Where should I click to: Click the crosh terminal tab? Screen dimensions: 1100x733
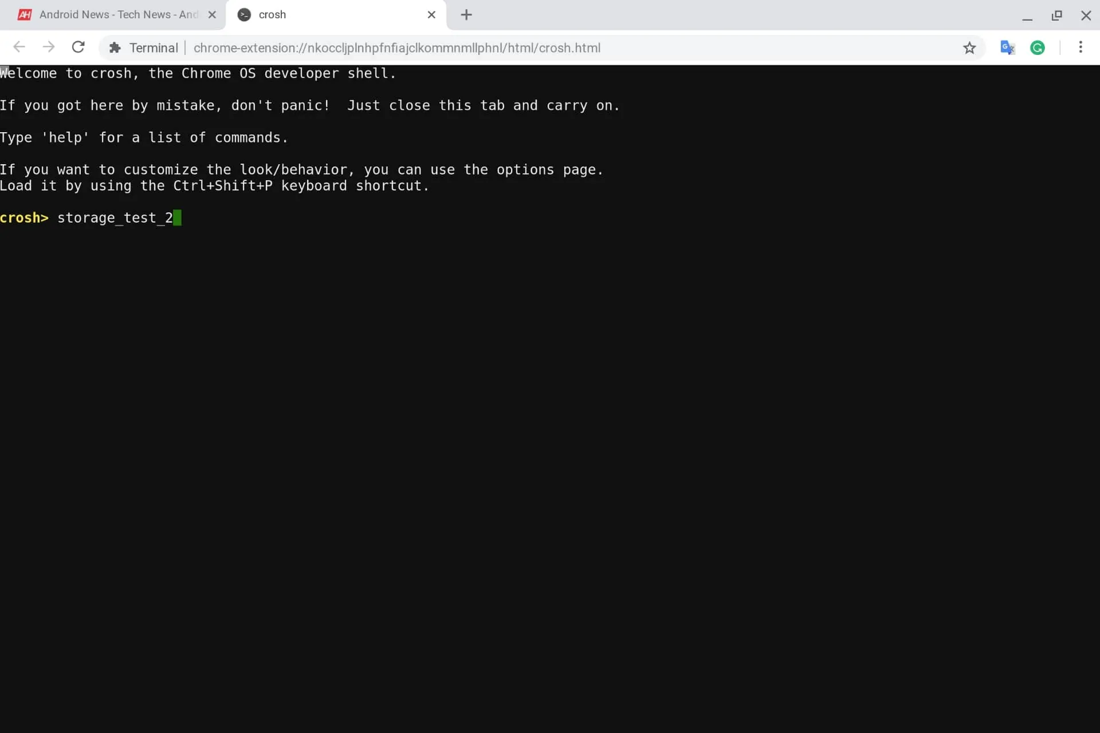[336, 14]
